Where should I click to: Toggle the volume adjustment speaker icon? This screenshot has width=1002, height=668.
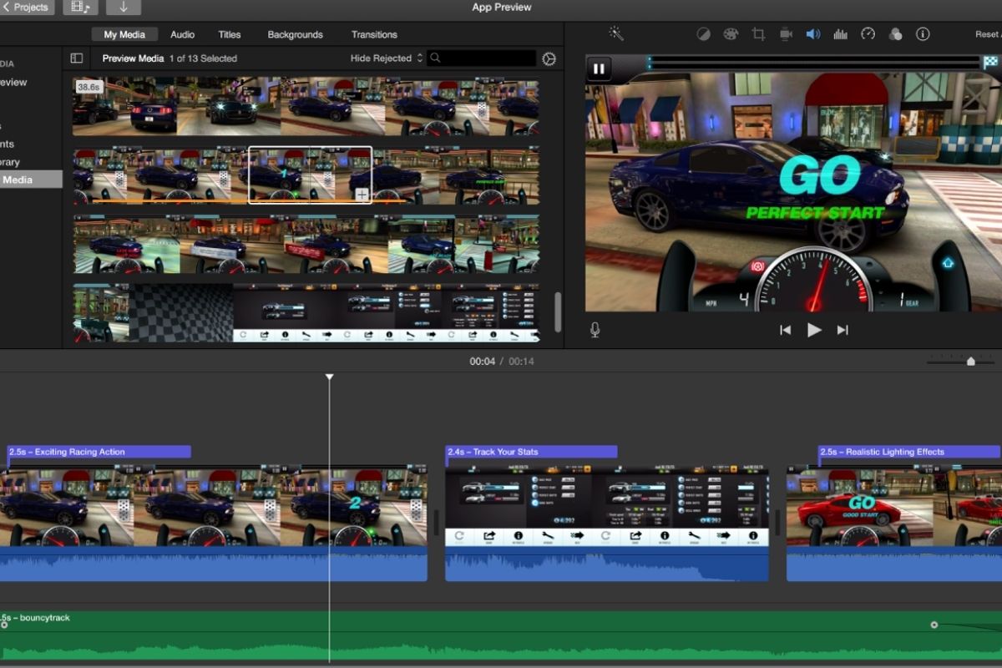tap(812, 34)
